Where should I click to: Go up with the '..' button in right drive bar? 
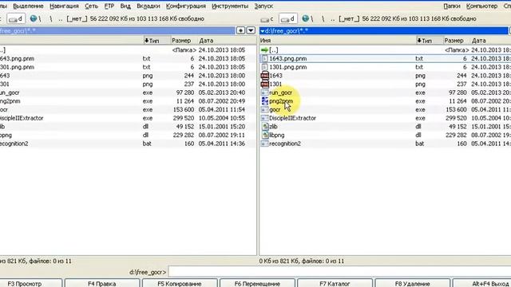[x=332, y=19]
